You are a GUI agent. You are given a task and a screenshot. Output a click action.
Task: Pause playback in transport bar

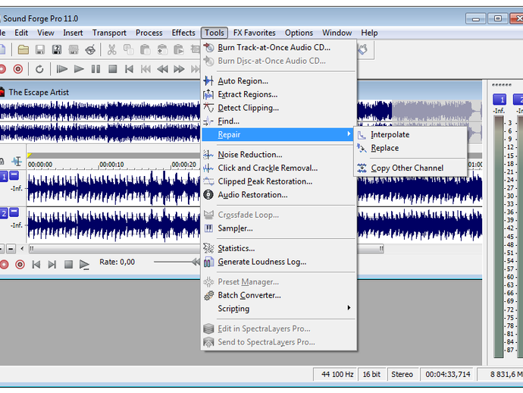coord(96,69)
